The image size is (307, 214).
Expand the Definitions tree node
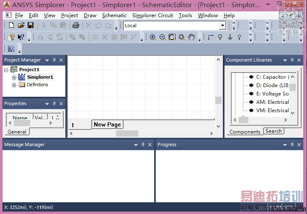14,85
